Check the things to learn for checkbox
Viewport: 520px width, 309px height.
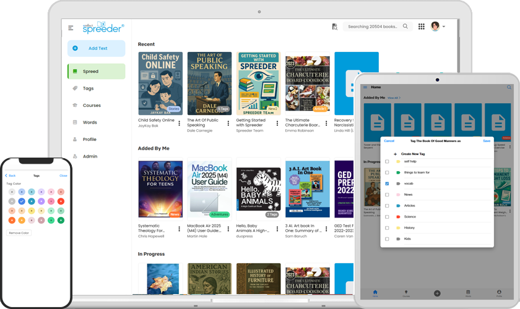click(387, 172)
